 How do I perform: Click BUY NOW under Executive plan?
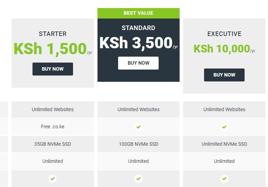tap(224, 75)
